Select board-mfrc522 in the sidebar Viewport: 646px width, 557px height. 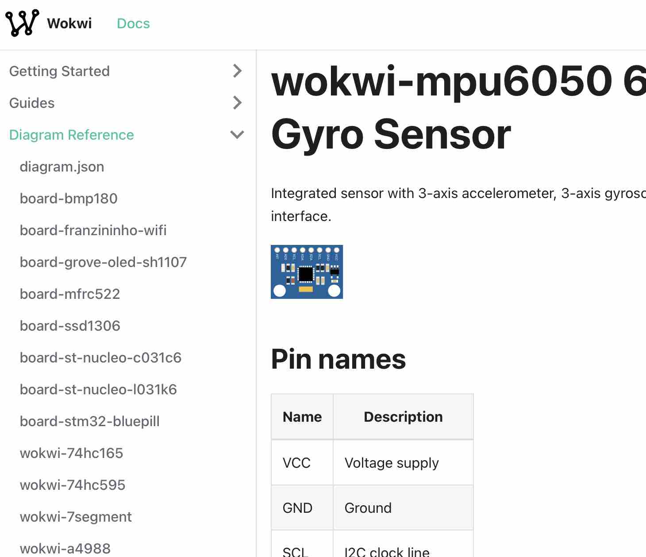pyautogui.click(x=70, y=294)
